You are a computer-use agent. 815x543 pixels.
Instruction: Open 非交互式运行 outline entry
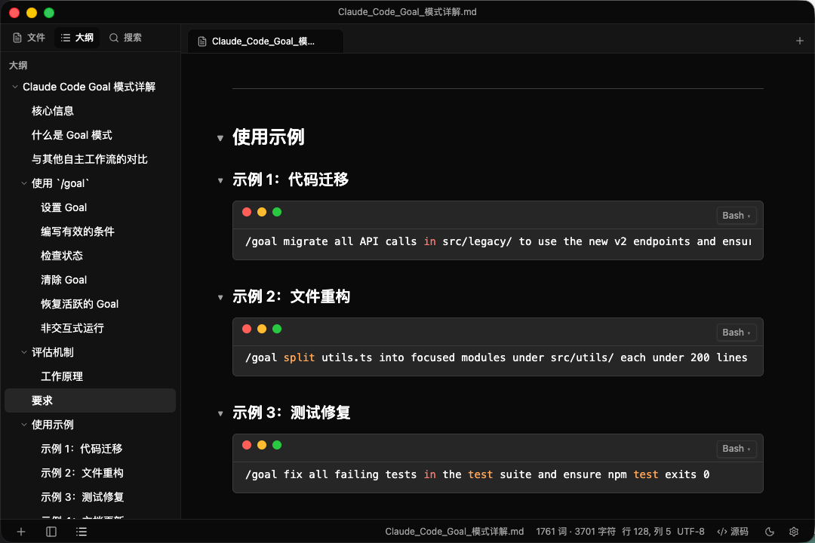(72, 328)
